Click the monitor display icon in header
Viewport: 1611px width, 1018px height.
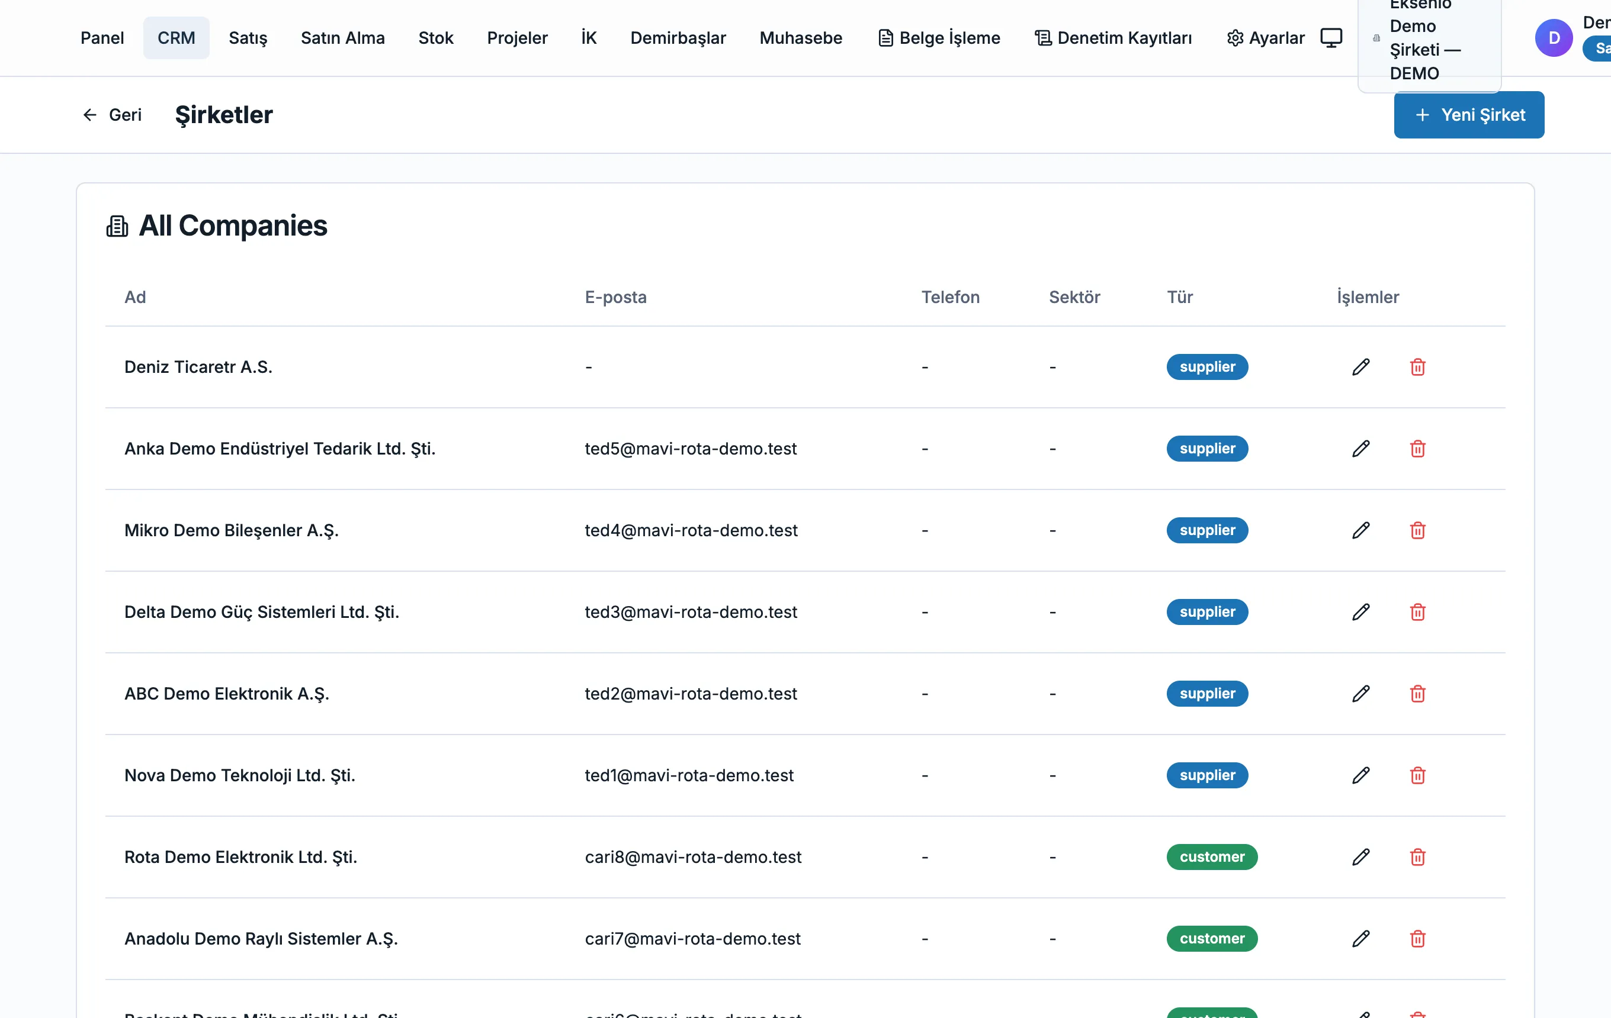tap(1331, 37)
